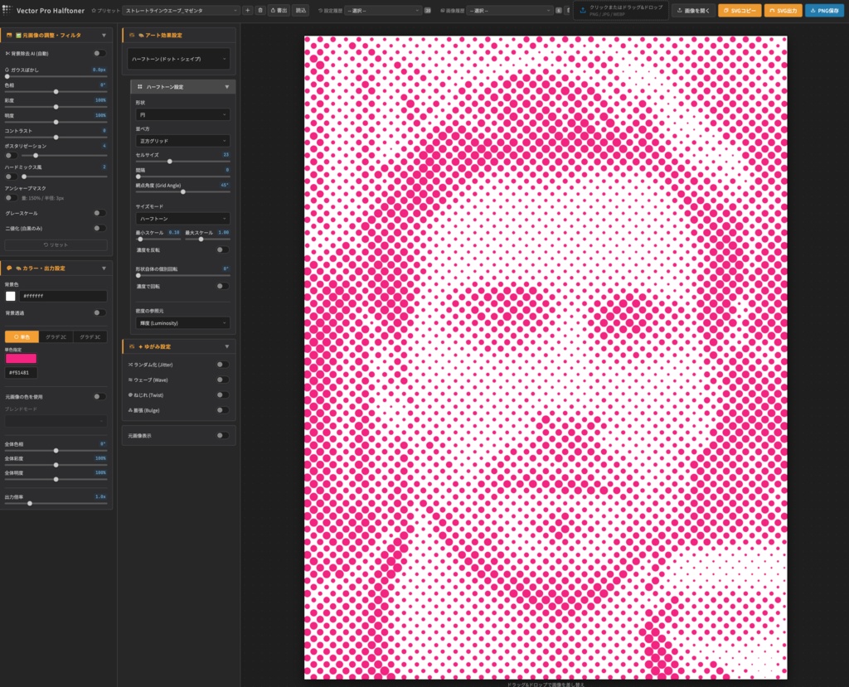Select the 単色 color mode tab
849x687 pixels.
coord(22,336)
